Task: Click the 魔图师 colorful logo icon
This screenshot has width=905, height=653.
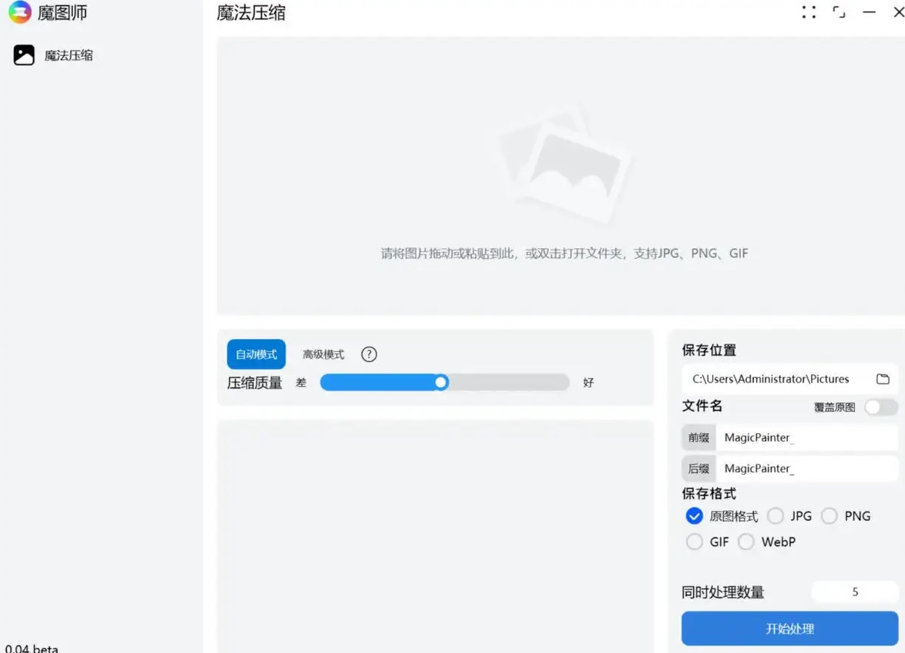Action: pos(20,12)
